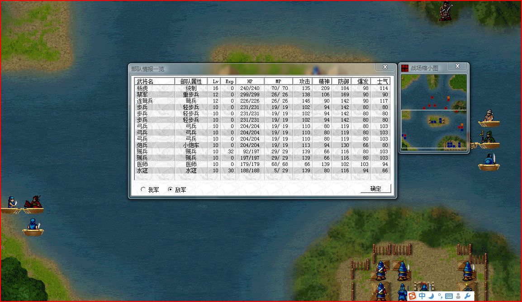Sort by the HP column header
The width and height of the screenshot is (522, 302).
(x=250, y=81)
